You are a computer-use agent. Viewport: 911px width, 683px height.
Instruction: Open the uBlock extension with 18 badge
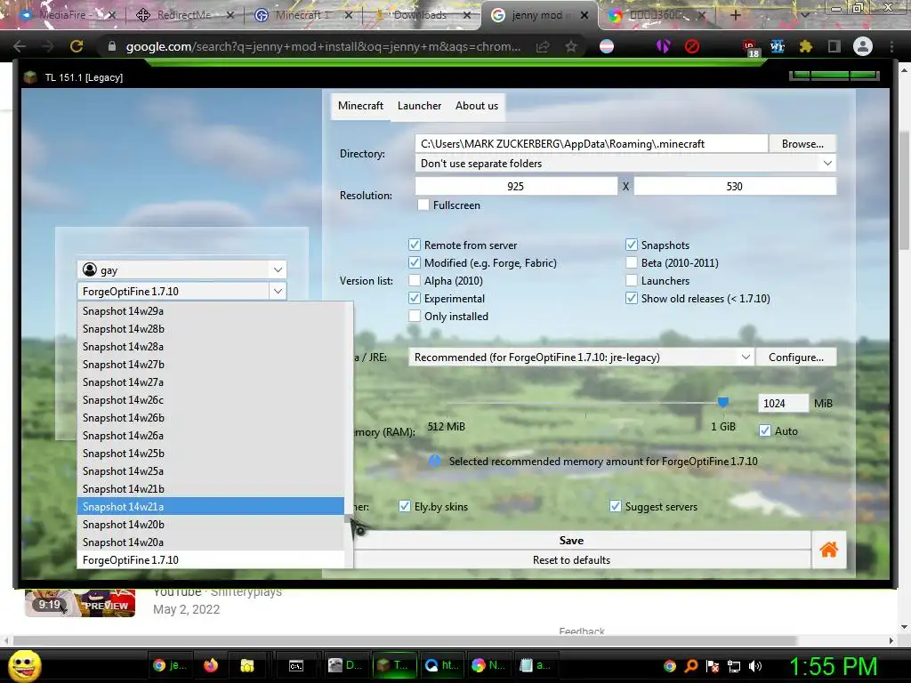750,48
